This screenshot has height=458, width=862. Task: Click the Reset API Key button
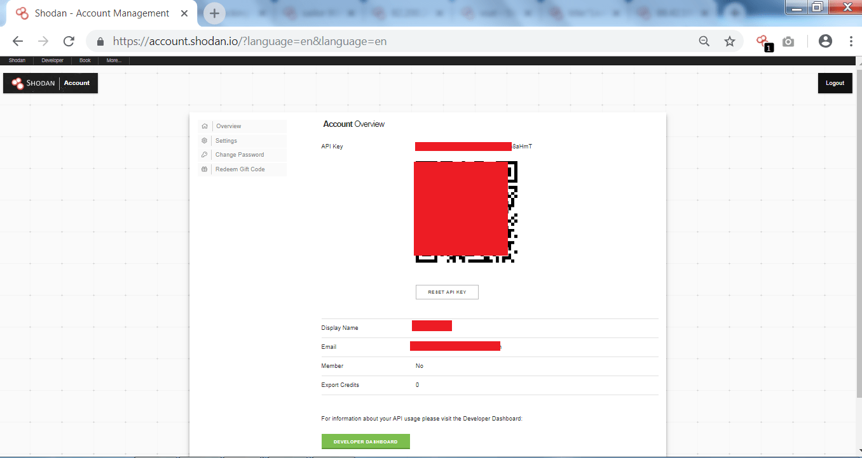(447, 292)
